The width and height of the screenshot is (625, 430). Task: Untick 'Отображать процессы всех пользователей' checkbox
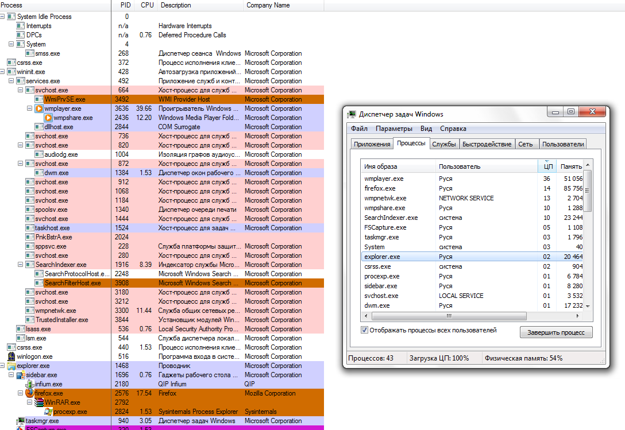pyautogui.click(x=364, y=330)
